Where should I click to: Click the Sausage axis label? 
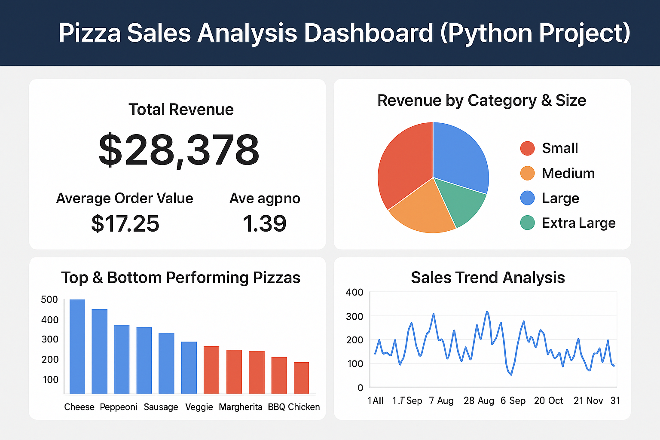161,407
